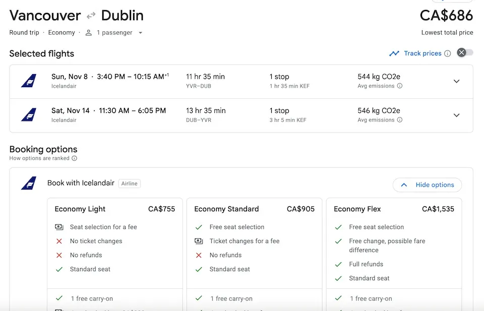Toggle the Track prices switch

click(465, 53)
